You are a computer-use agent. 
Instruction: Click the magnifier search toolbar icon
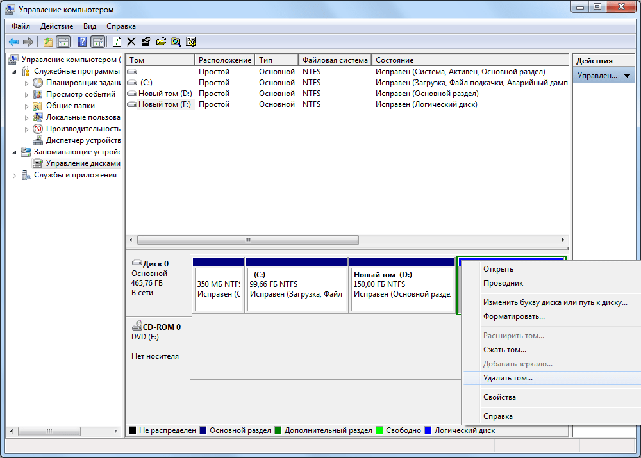[176, 42]
